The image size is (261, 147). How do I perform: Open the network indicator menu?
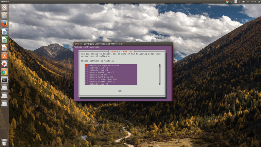(232, 2)
